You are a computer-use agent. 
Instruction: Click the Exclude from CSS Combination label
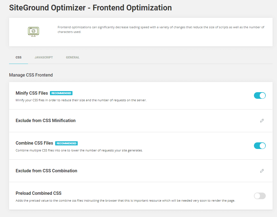46,171
